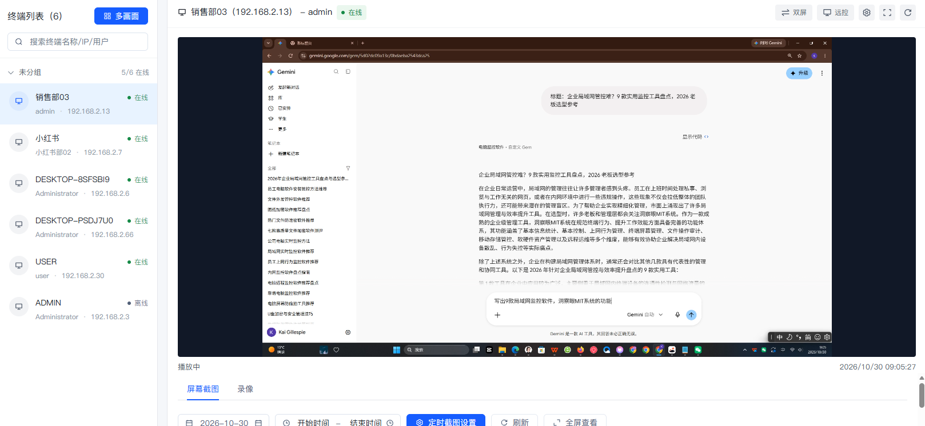Click the reload icon in the remote Chrome toolbar

[290, 56]
